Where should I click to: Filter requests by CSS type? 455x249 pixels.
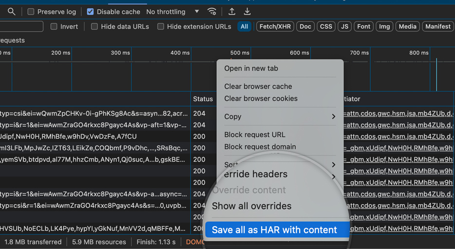click(x=326, y=26)
